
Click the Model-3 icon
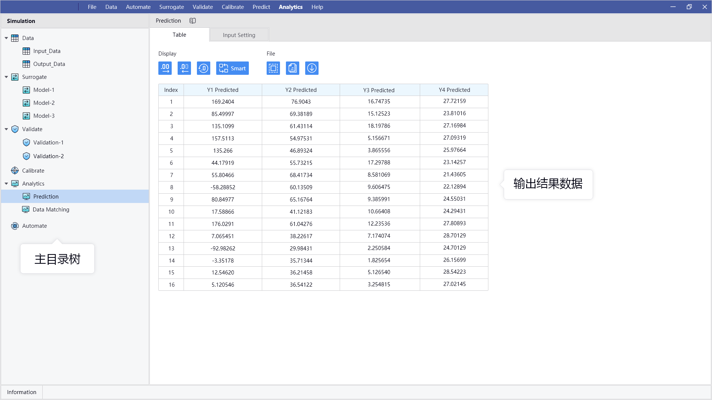(26, 116)
